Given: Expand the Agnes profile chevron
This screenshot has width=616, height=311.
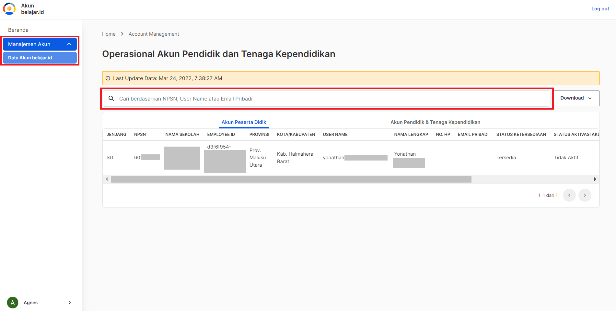Looking at the screenshot, I should [x=70, y=303].
